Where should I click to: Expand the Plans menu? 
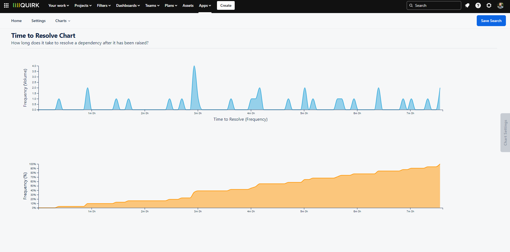tap(171, 5)
